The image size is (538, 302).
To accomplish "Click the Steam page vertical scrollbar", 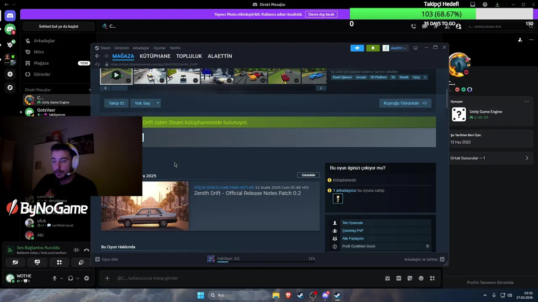I will point(447,99).
